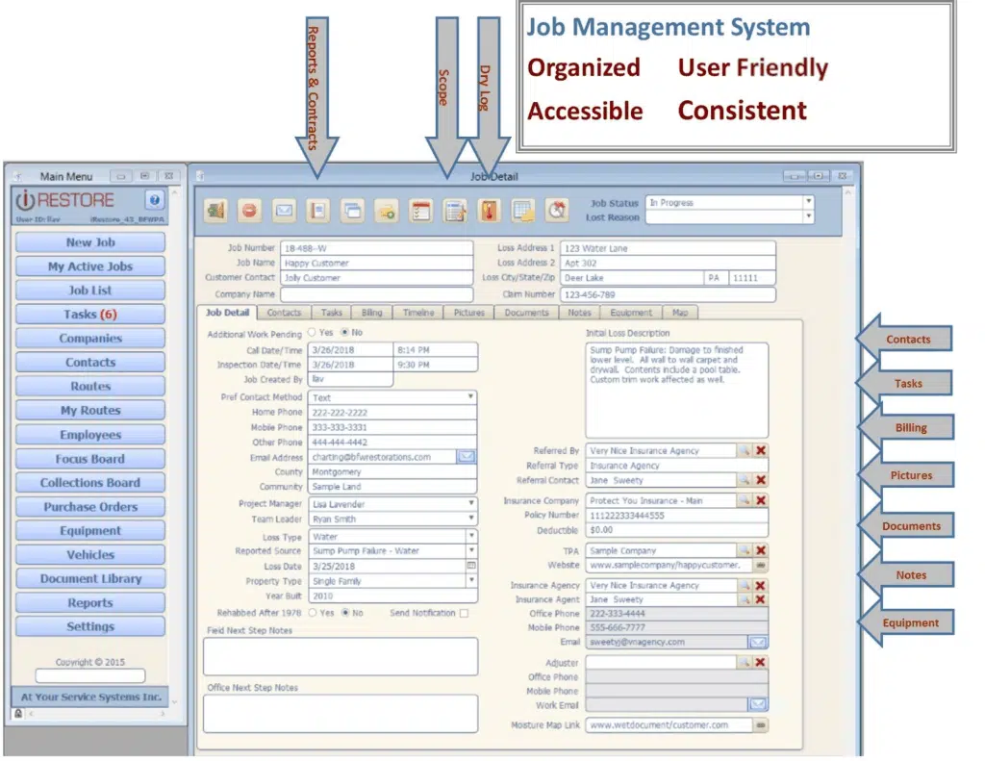
Task: Check the Send Notification checkbox
Action: coord(464,613)
